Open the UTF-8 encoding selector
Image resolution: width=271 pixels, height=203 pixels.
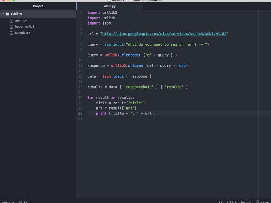232,202
